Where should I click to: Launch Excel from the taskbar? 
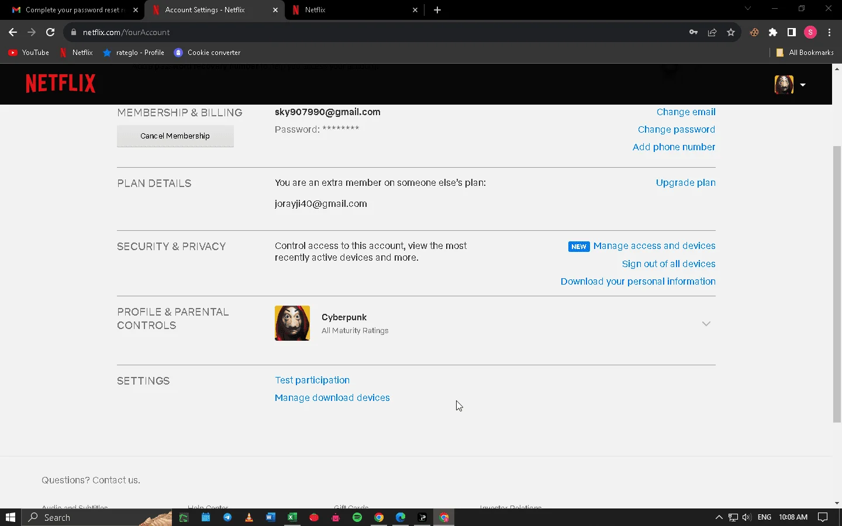tap(292, 517)
